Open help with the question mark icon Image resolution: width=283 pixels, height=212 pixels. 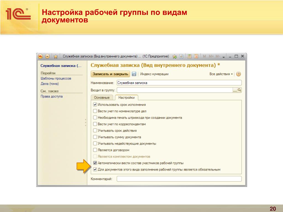pyautogui.click(x=239, y=74)
